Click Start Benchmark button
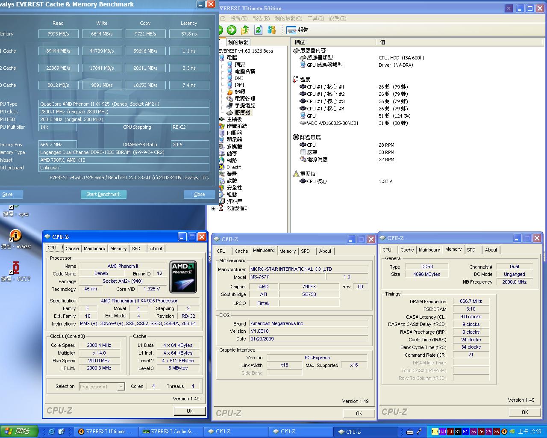 tap(103, 194)
